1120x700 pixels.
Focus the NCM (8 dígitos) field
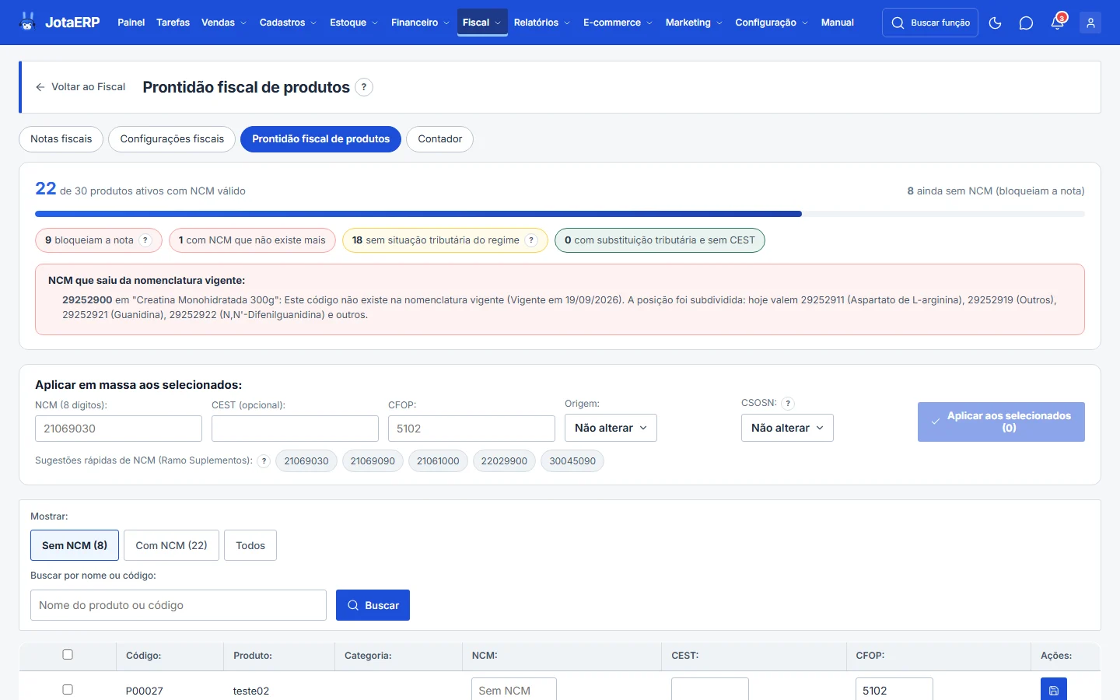point(118,429)
